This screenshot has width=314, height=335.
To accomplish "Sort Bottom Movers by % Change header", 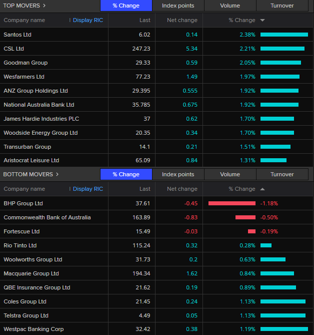I will coord(242,189).
